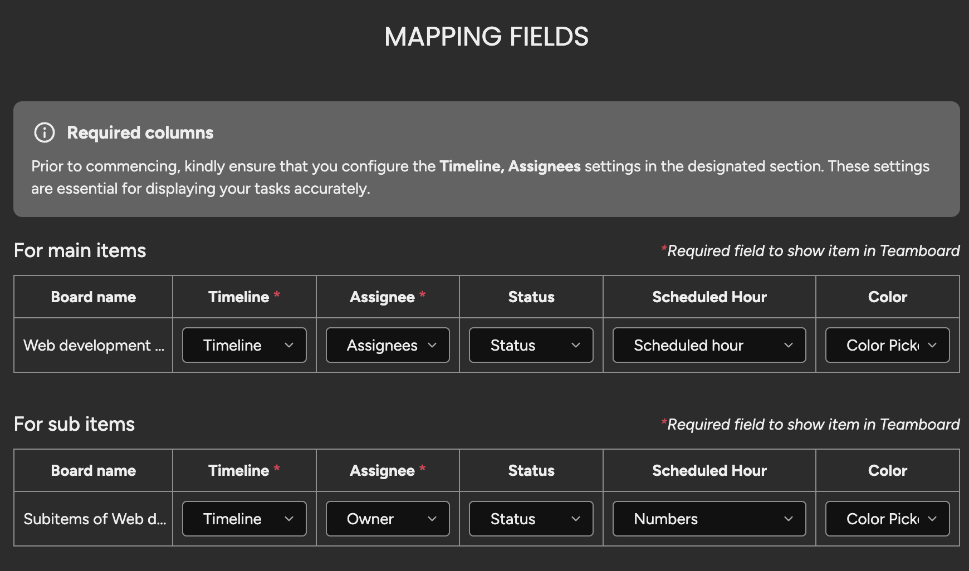Open sub items Timeline dropdown
The height and width of the screenshot is (571, 969).
(x=244, y=519)
